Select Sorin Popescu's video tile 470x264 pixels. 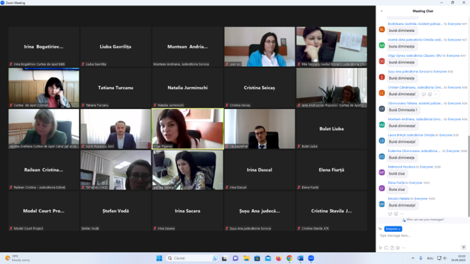tap(115, 128)
